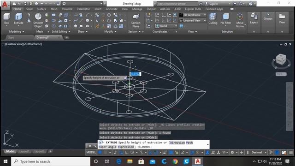Add a new drawing tab with plus
This screenshot has height=166, width=295.
coord(66,38)
